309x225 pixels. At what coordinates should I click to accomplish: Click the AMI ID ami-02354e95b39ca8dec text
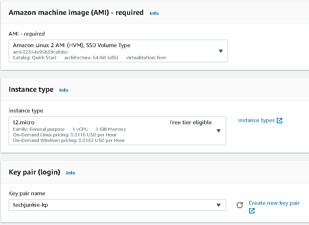click(x=40, y=52)
